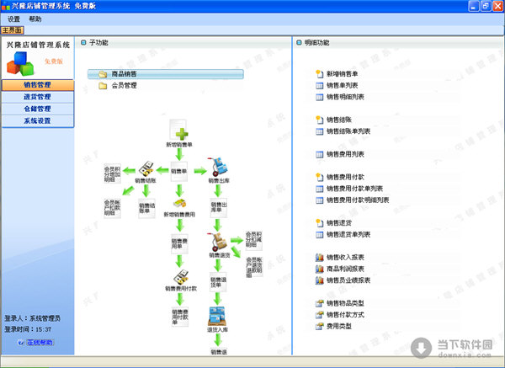Image resolution: width=505 pixels, height=368 pixels.
Task: Open 销售付款方式 in the detail list
Action: click(x=348, y=314)
